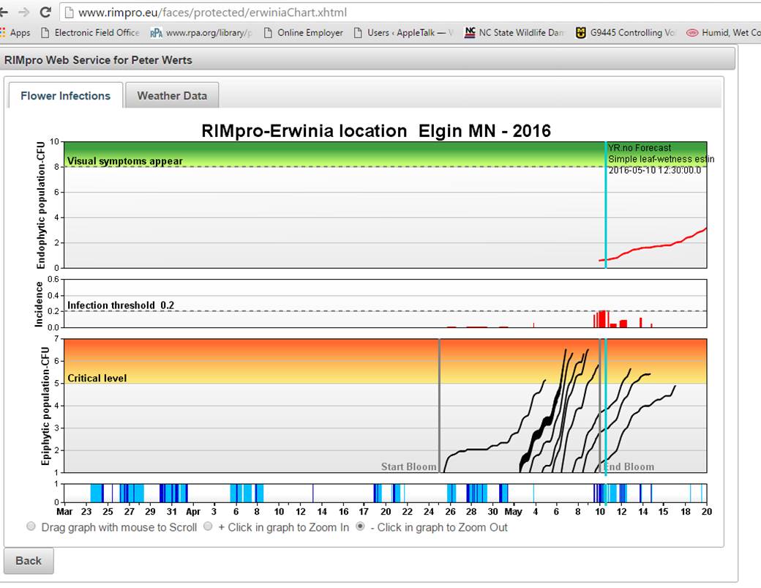Image resolution: width=761 pixels, height=588 pixels.
Task: Select 'Drag graph with mouse to Scroll' option
Action: [x=31, y=527]
